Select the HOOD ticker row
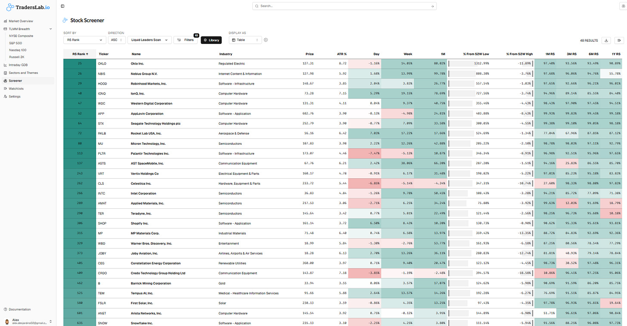 [102, 83]
